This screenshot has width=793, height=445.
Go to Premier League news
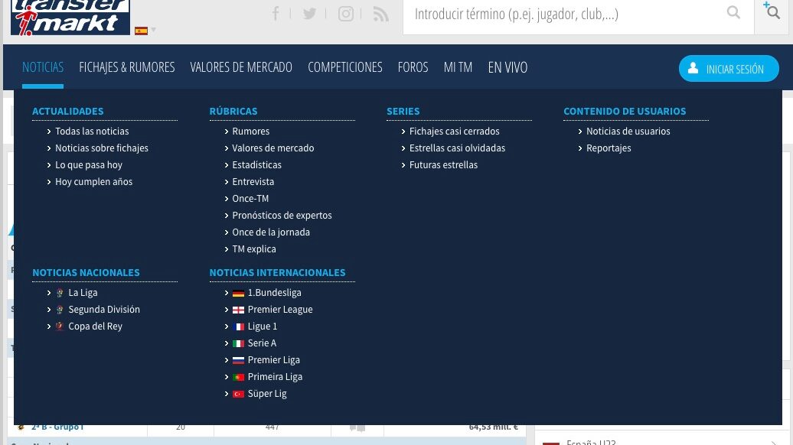pyautogui.click(x=279, y=310)
